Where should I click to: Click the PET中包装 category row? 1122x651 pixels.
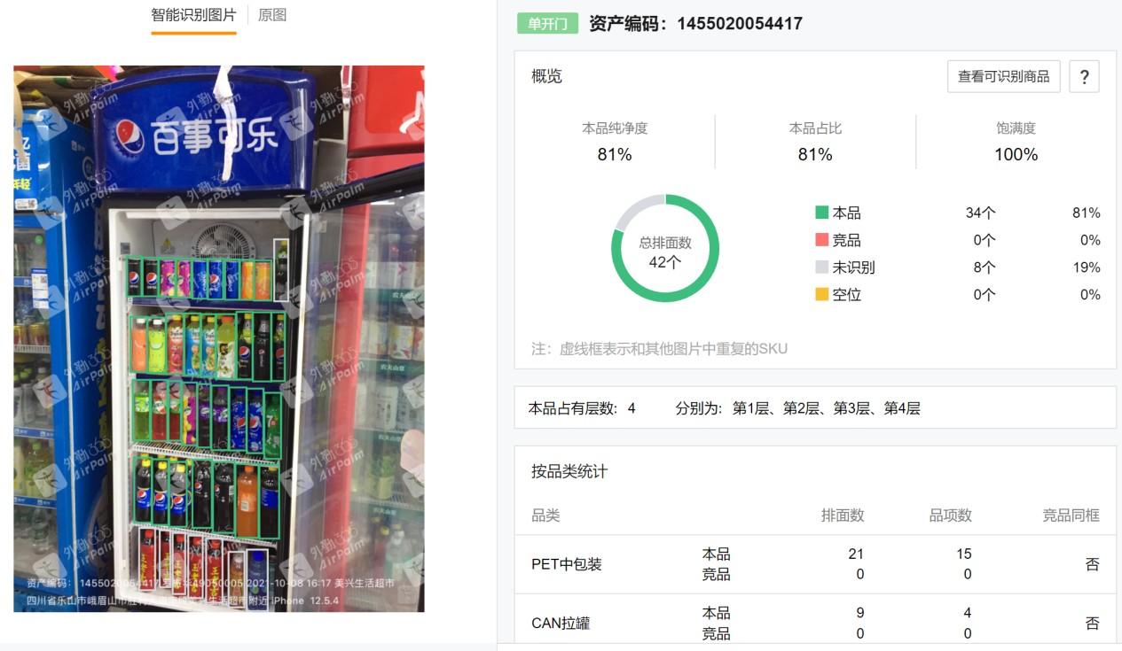click(815, 564)
